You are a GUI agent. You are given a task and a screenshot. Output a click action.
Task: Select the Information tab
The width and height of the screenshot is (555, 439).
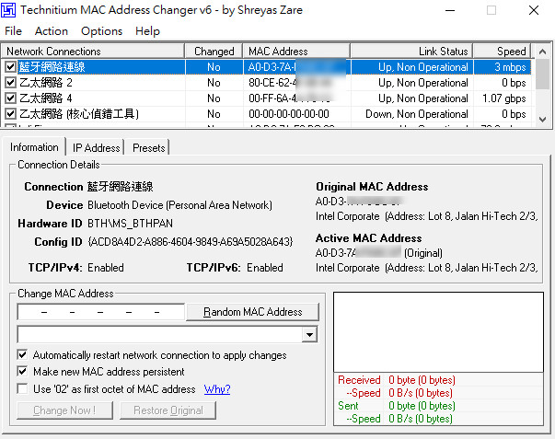[34, 147]
